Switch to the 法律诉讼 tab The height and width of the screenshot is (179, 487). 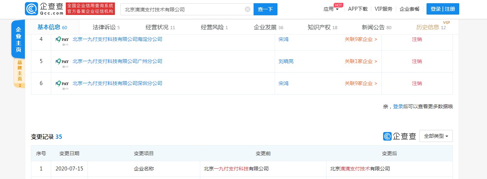click(x=106, y=27)
